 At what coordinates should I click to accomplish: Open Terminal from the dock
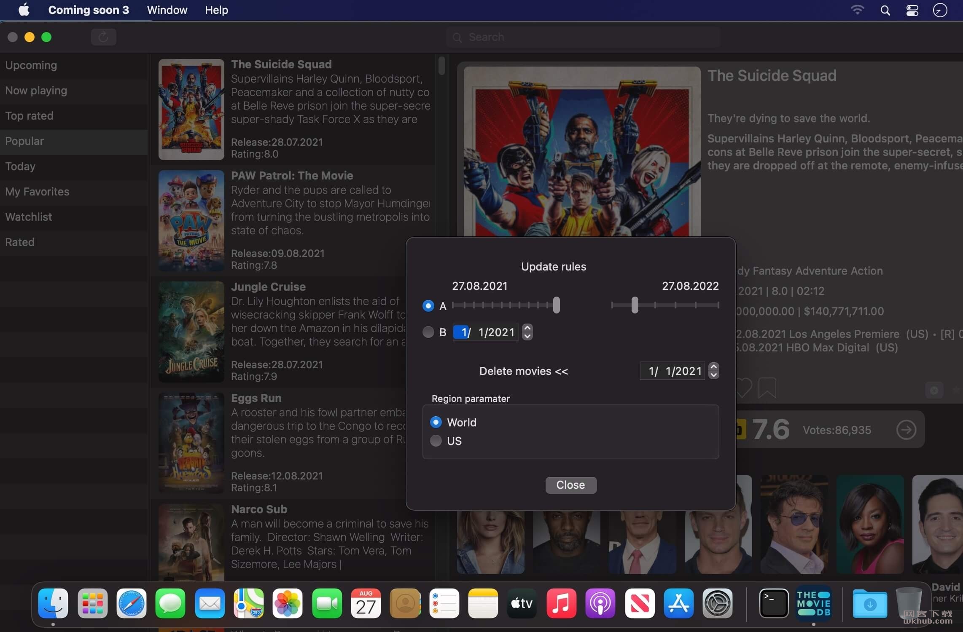pos(774,603)
